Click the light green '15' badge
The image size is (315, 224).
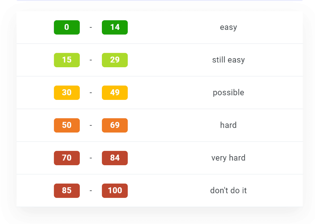click(x=67, y=60)
